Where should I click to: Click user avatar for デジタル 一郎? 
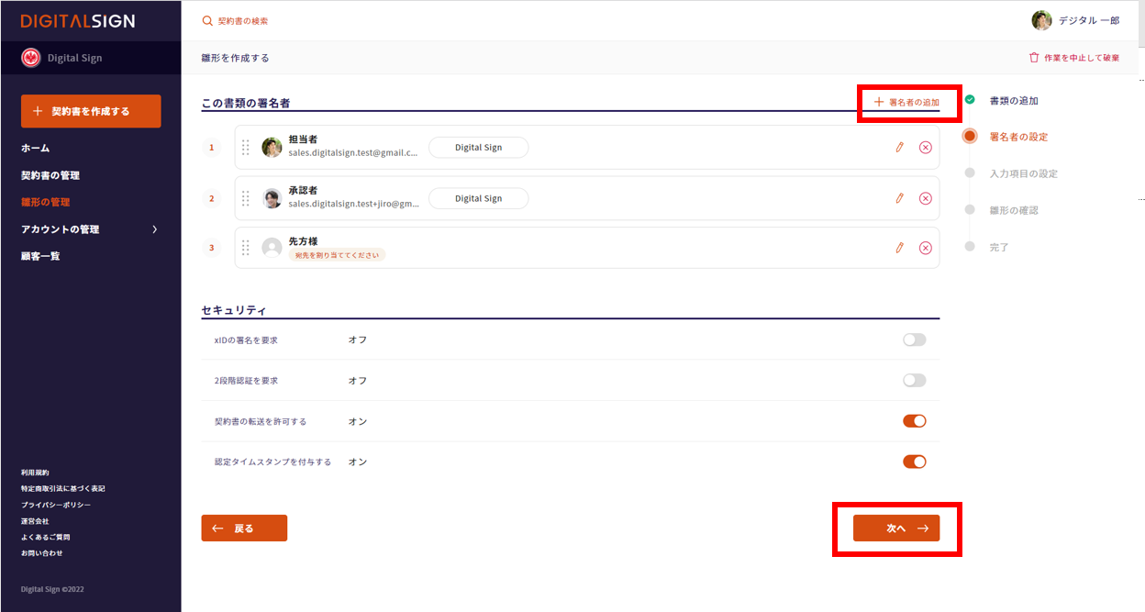(x=1041, y=20)
